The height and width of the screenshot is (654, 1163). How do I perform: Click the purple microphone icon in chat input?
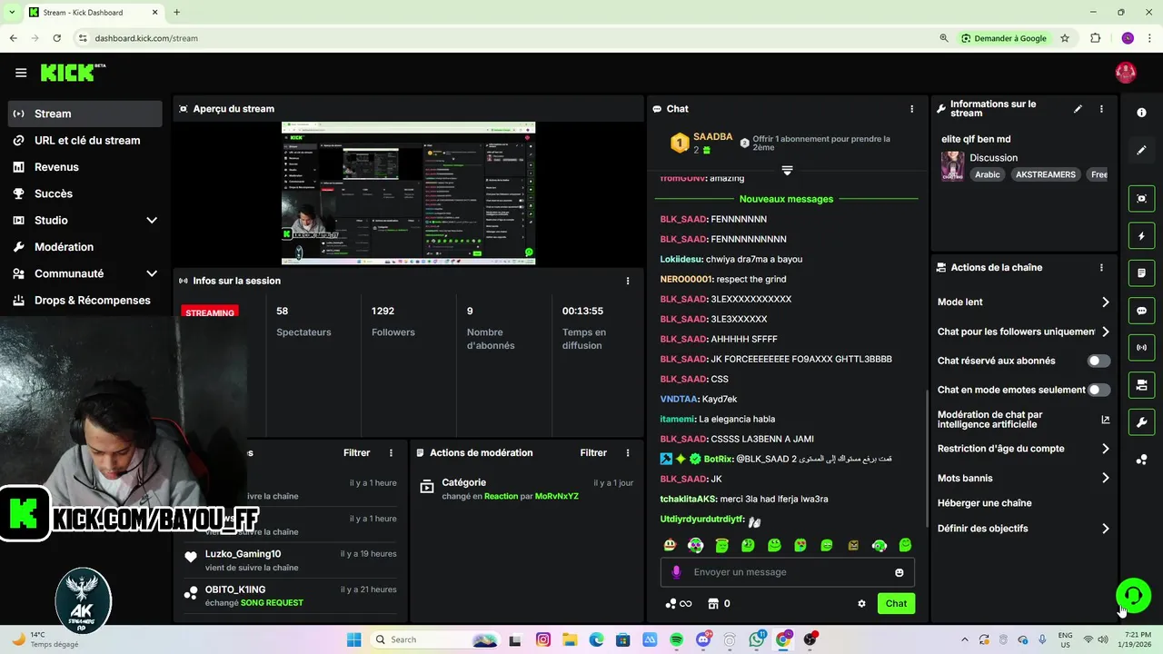(676, 572)
